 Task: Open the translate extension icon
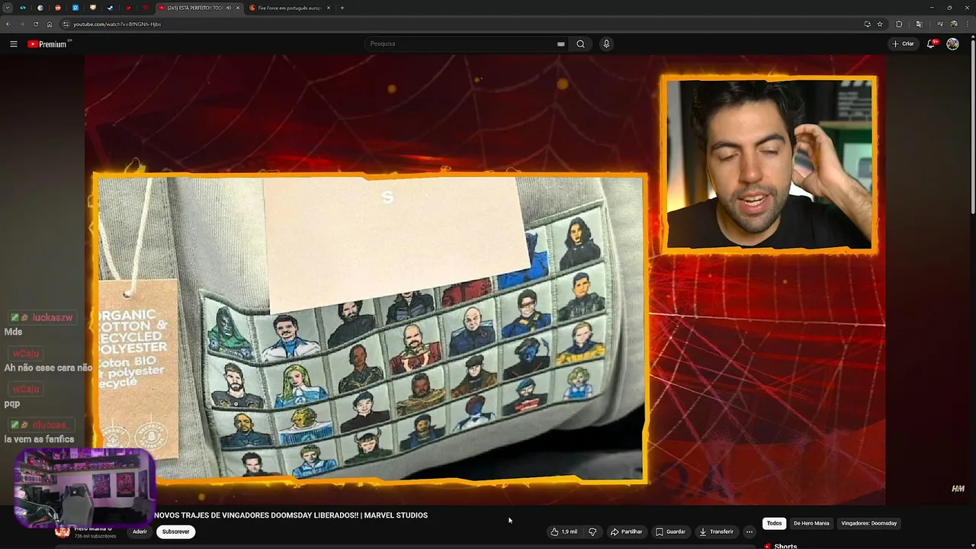(919, 24)
